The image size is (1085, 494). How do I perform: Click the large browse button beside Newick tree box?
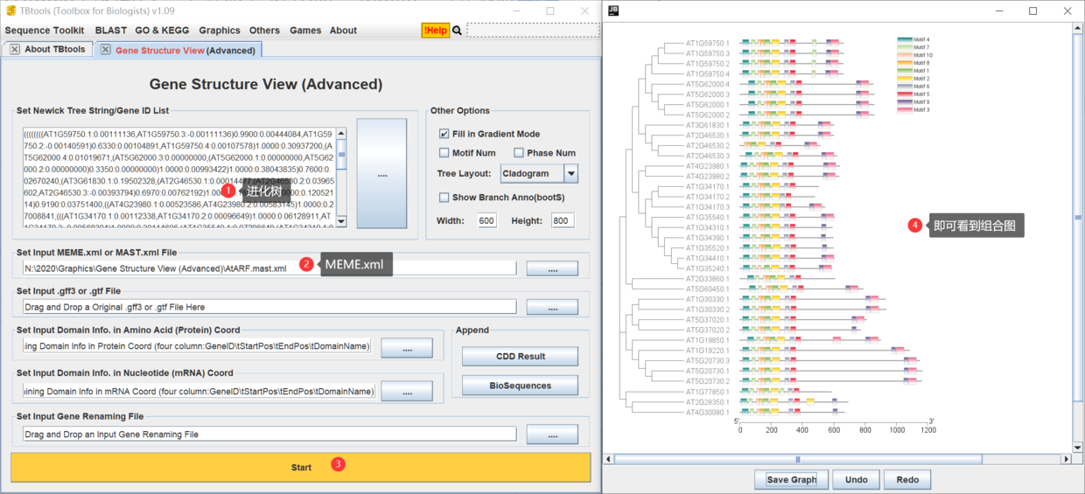tap(381, 174)
